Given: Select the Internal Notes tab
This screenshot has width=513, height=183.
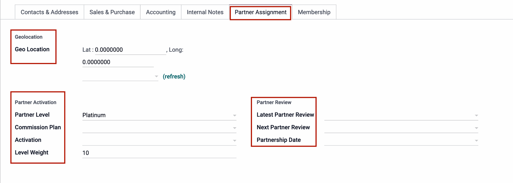Looking at the screenshot, I should 205,12.
